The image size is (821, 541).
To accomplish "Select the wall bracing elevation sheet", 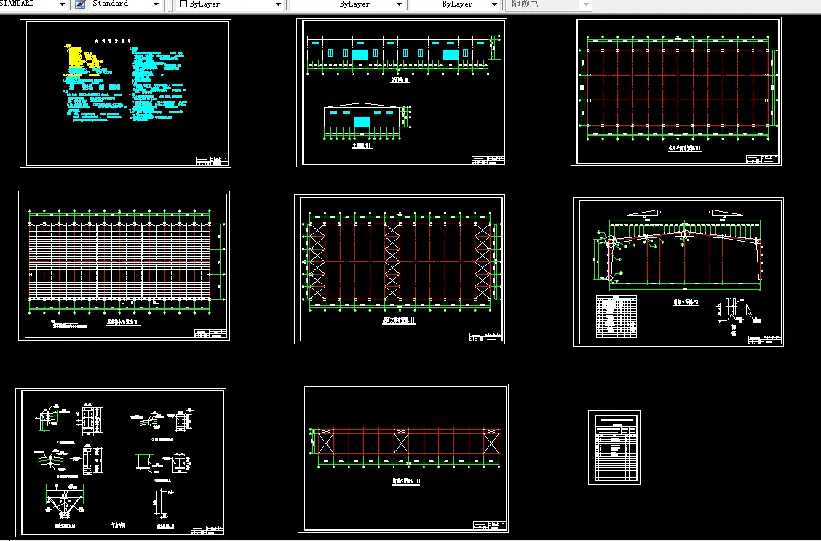I will [x=403, y=458].
